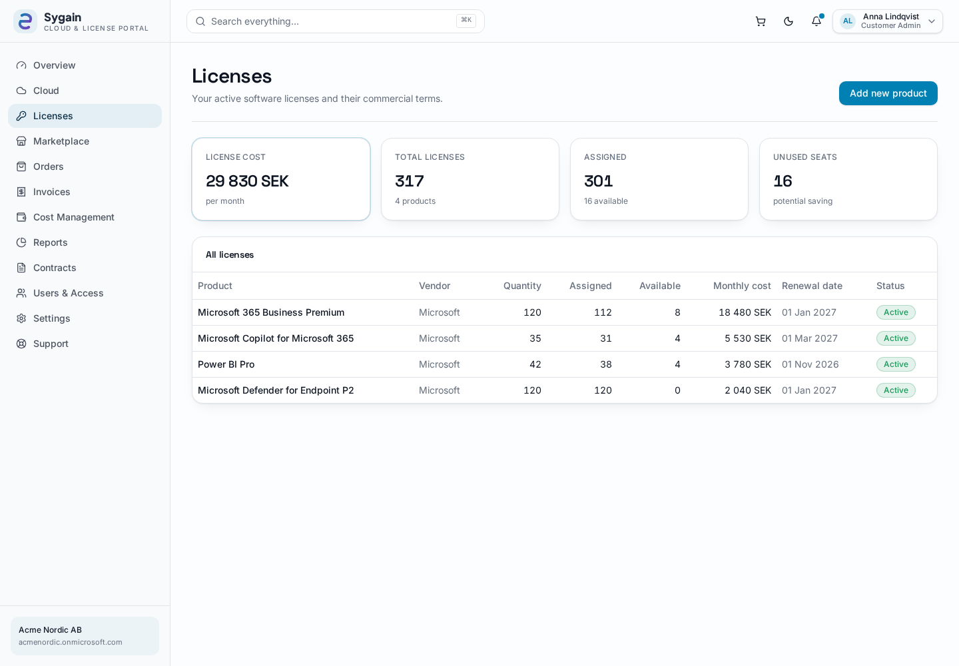Click Active status badge for Power BI Pro

click(x=896, y=364)
